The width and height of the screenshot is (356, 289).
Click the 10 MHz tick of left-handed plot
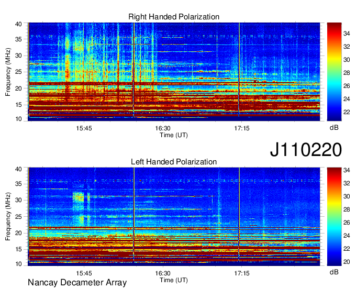coord(18,264)
